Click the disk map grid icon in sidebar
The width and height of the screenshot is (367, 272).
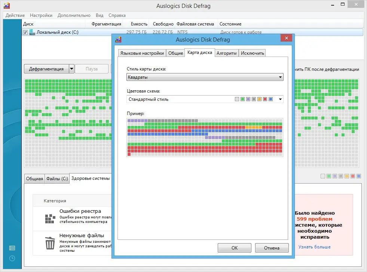coord(12,248)
